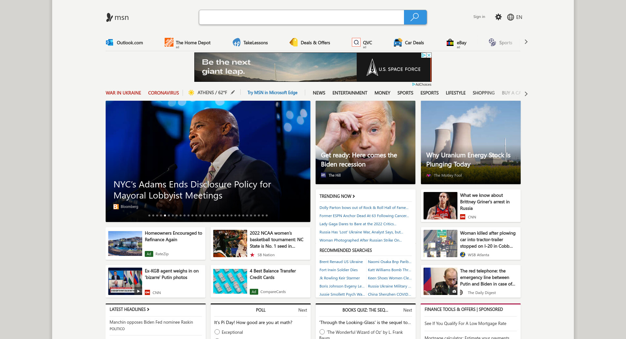Viewport: 626px width, 339px height.
Task: Click the TakeLessons shortcut icon
Action: tap(236, 42)
